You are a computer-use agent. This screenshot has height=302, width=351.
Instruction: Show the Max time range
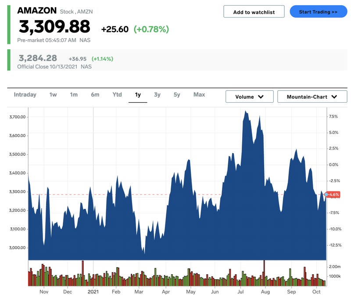point(199,95)
